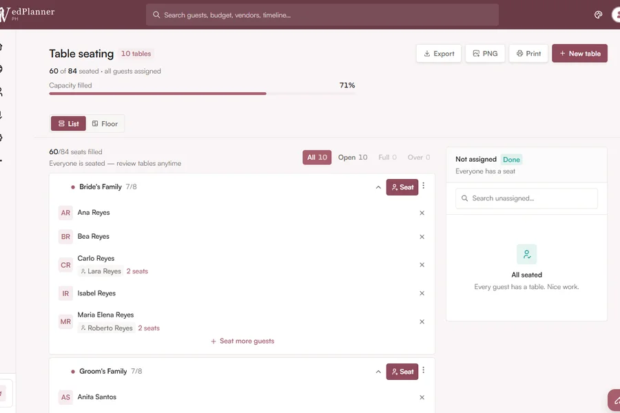Viewport: 620px width, 413px height.
Task: Show All 10 tables filter
Action: pos(317,158)
